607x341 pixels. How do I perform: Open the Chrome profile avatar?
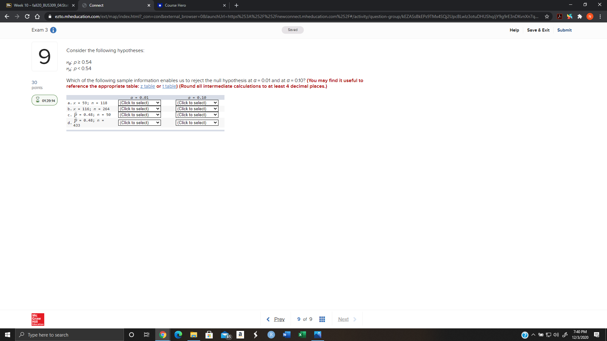click(x=590, y=16)
